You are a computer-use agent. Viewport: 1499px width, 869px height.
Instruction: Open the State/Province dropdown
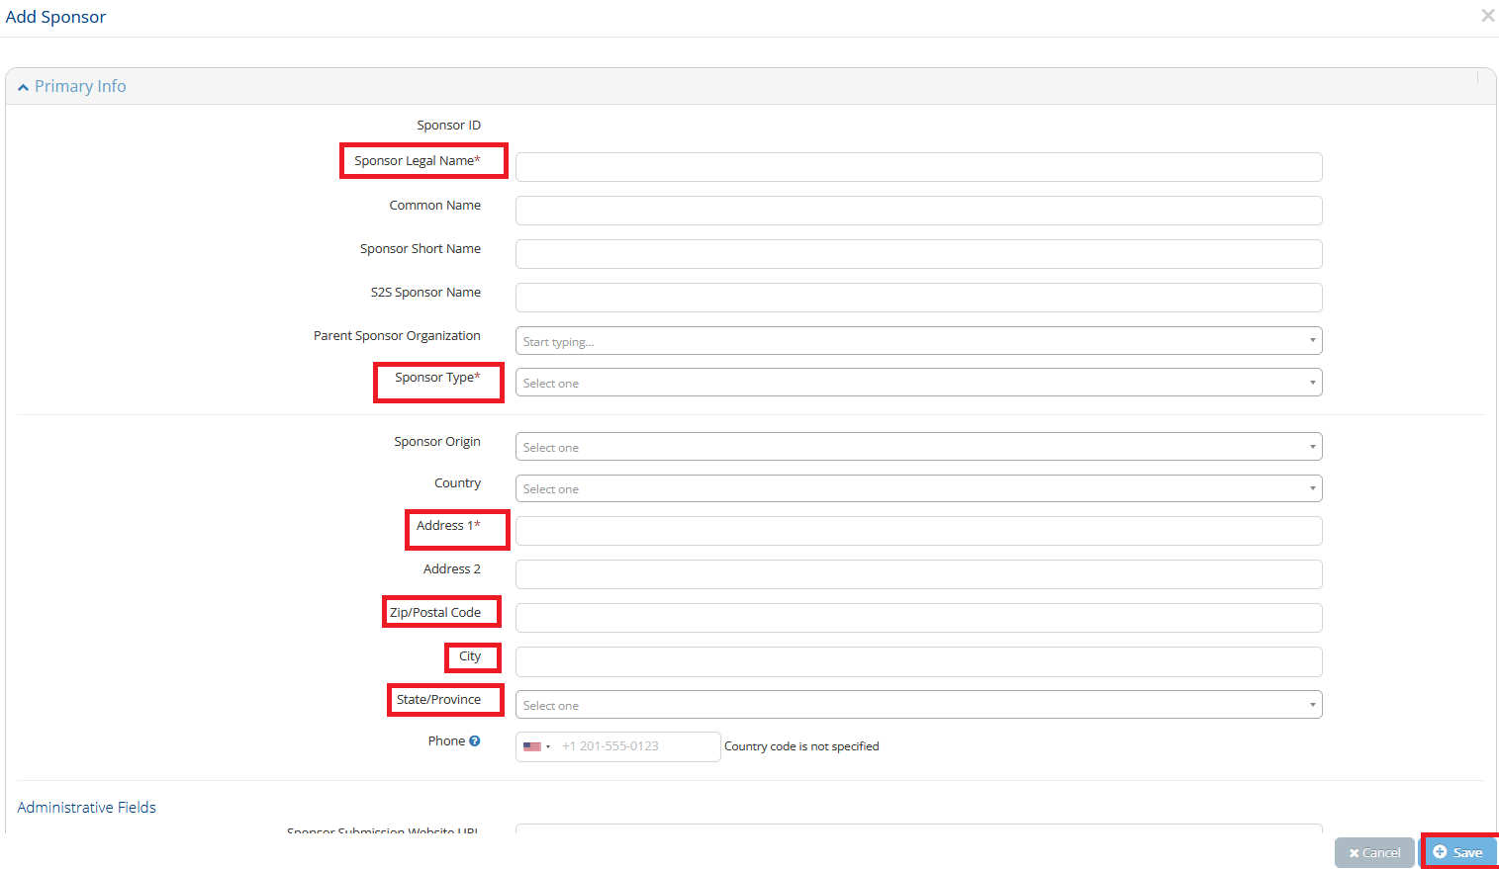[918, 705]
